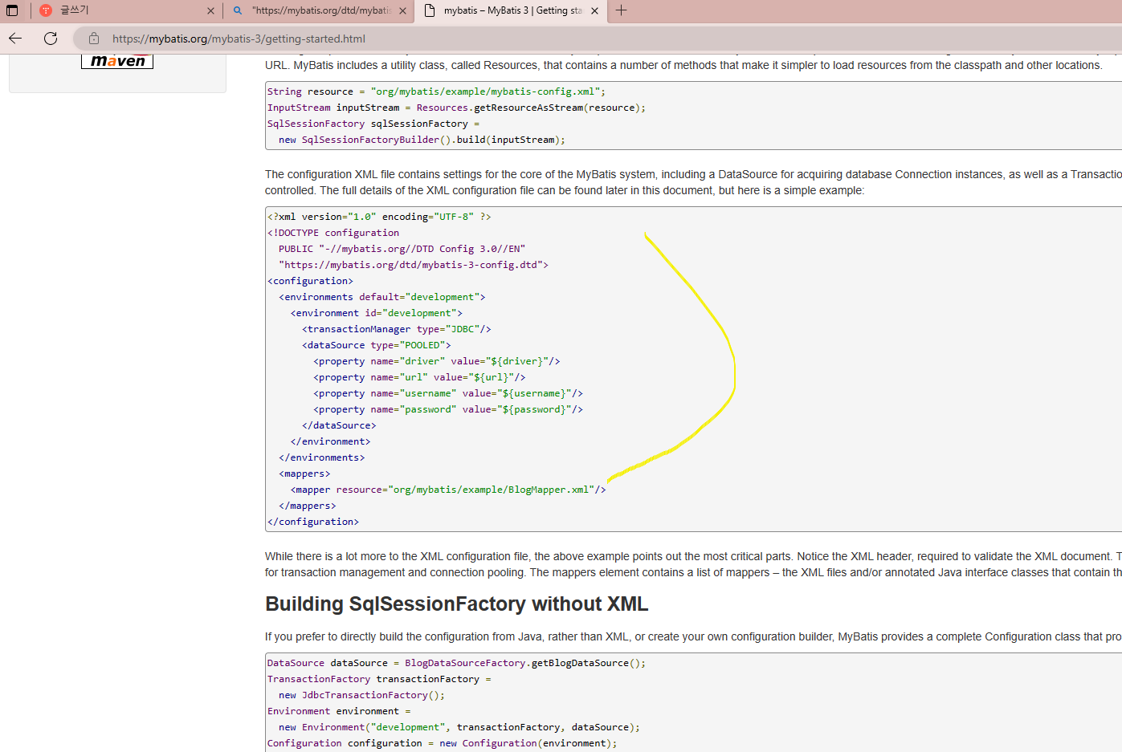
Task: Open a new browser tab
Action: [x=622, y=10]
